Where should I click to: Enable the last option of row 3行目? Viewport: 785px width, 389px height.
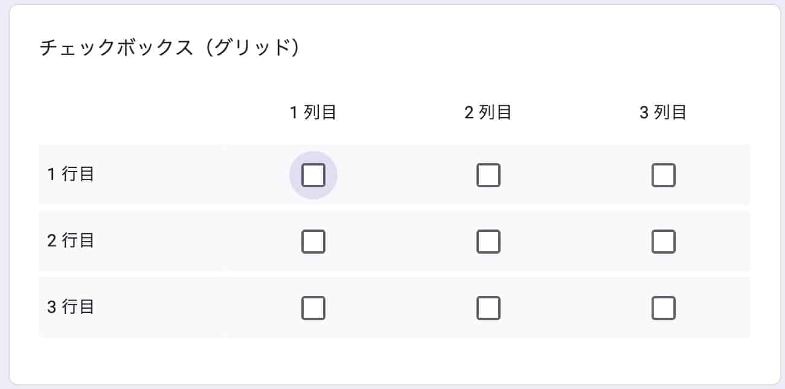[663, 308]
